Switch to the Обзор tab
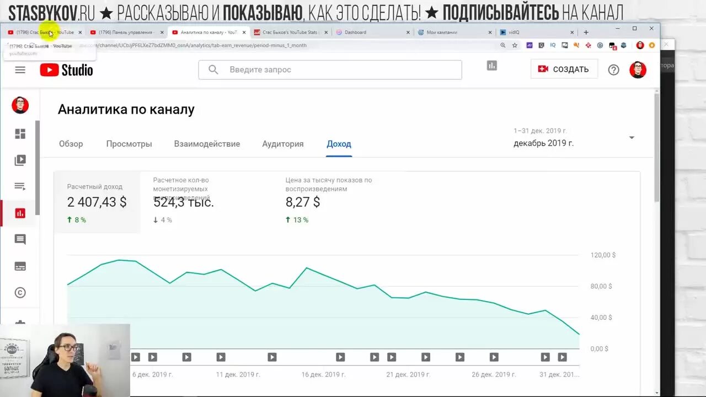This screenshot has width=706, height=397. (x=71, y=144)
